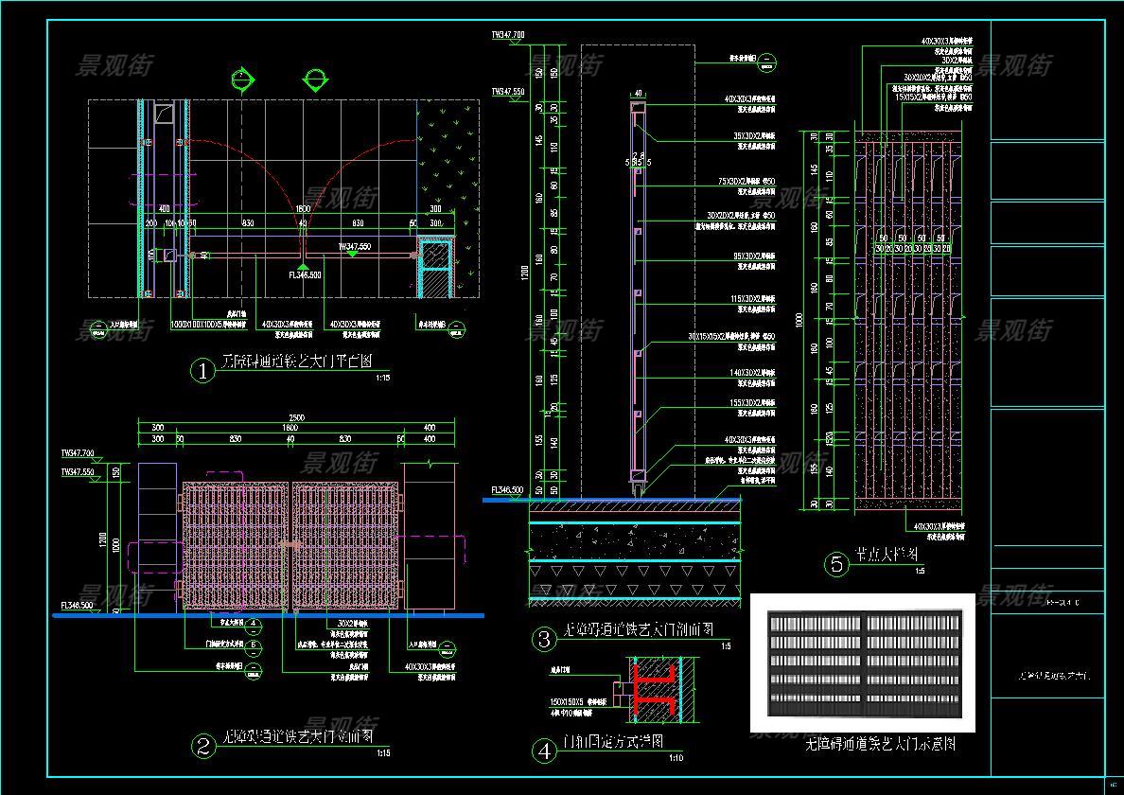Select the 1000 height dimension beside node detail
The image size is (1124, 795).
(799, 322)
